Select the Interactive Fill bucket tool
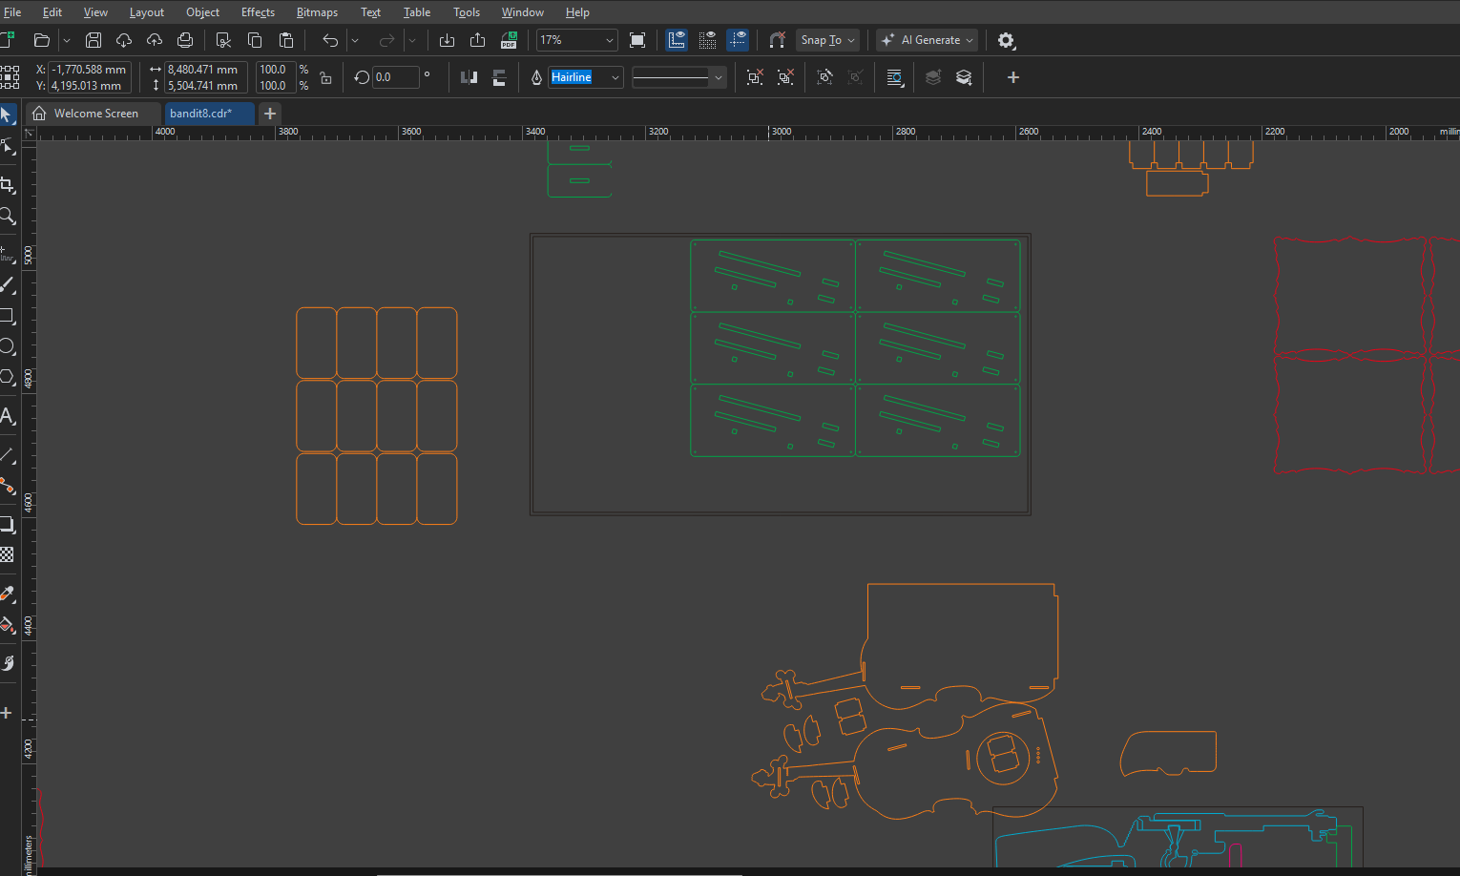The width and height of the screenshot is (1460, 876). pyautogui.click(x=7, y=625)
